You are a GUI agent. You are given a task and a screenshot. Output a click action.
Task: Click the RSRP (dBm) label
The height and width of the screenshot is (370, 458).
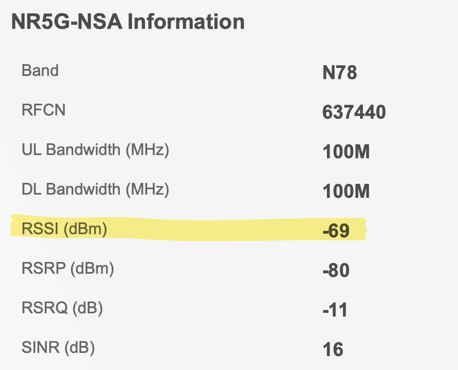68,268
